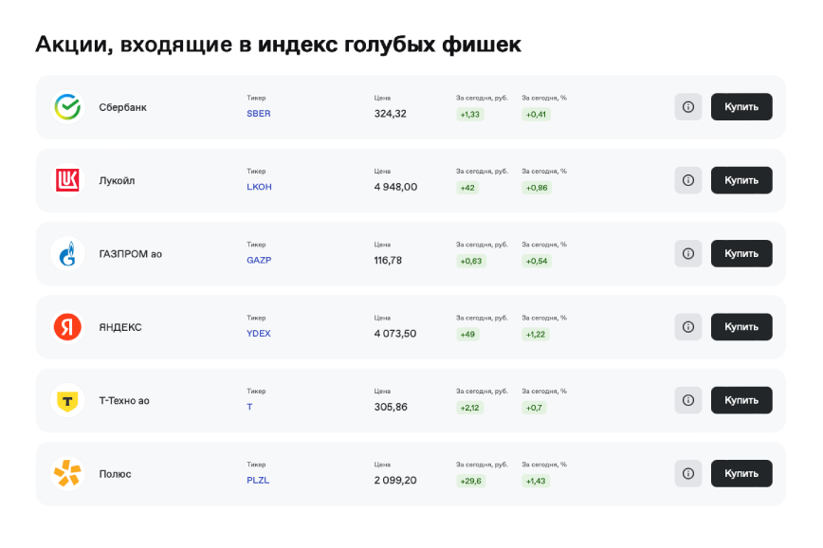Click the heading Акции, входящие в индекс голубых фишек
This screenshot has height=548, width=823.
278,45
